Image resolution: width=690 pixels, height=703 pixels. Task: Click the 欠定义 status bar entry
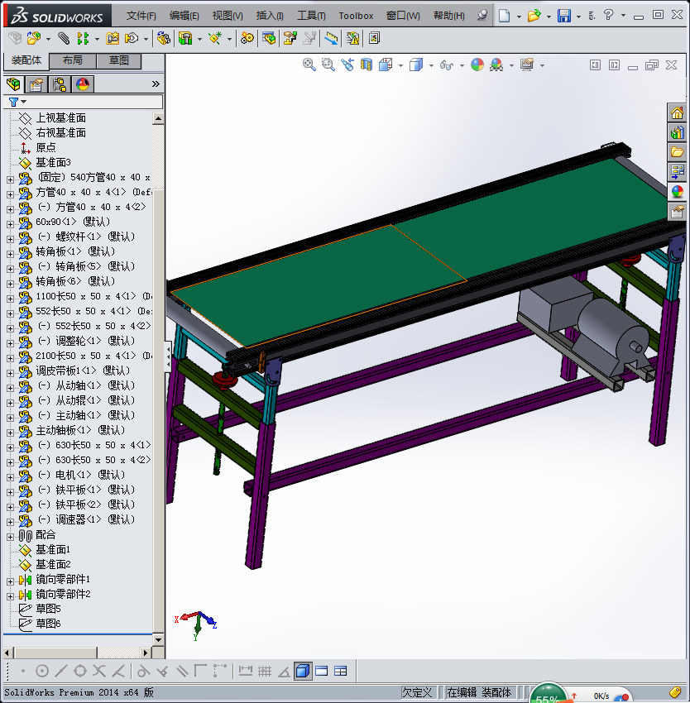pyautogui.click(x=417, y=693)
